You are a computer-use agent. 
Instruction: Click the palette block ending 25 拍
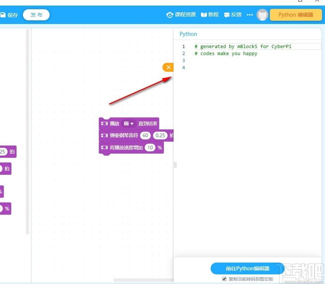coord(8,152)
